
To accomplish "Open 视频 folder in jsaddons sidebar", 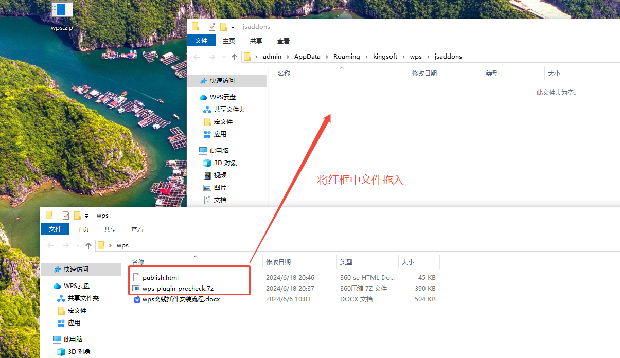I will 220,175.
